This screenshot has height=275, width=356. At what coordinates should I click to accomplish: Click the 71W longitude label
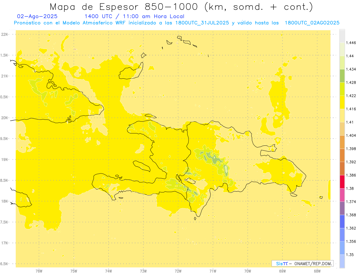[x=213, y=271]
